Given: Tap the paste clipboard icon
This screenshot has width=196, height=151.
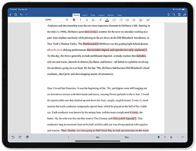Looking at the screenshot, I should point(27,137).
